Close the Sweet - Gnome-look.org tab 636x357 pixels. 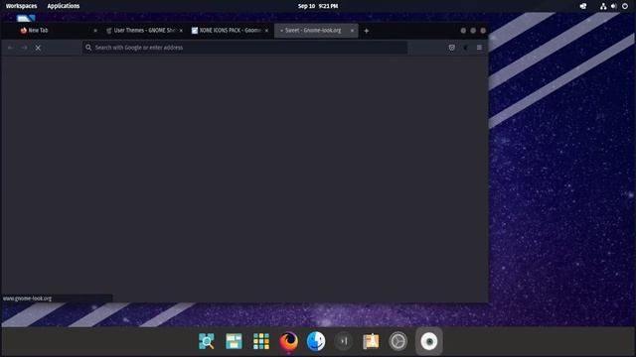coord(352,31)
